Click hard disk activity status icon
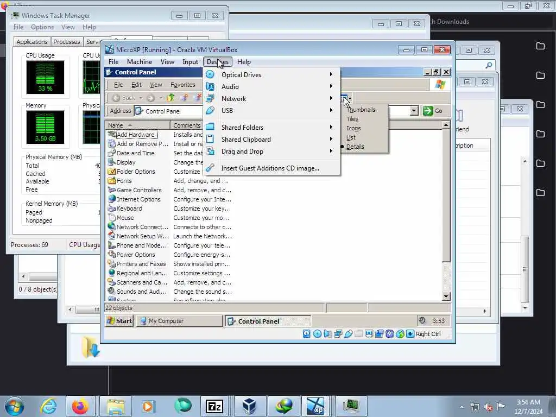 [307, 334]
